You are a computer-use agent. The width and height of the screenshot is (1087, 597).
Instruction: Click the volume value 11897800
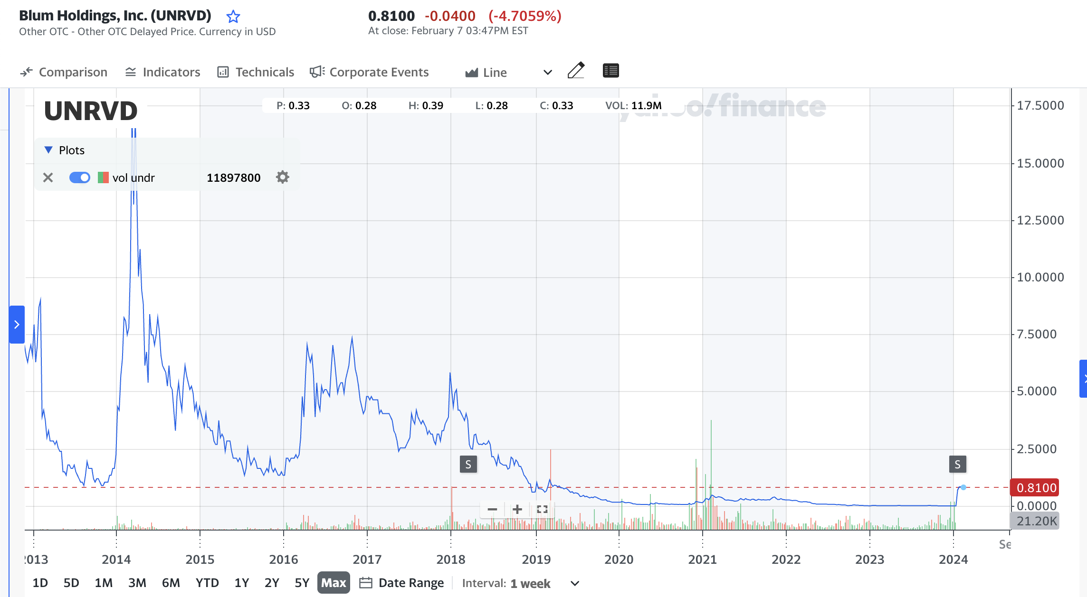[x=234, y=177]
